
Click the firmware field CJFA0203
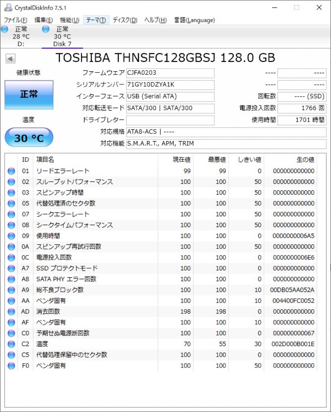point(170,73)
